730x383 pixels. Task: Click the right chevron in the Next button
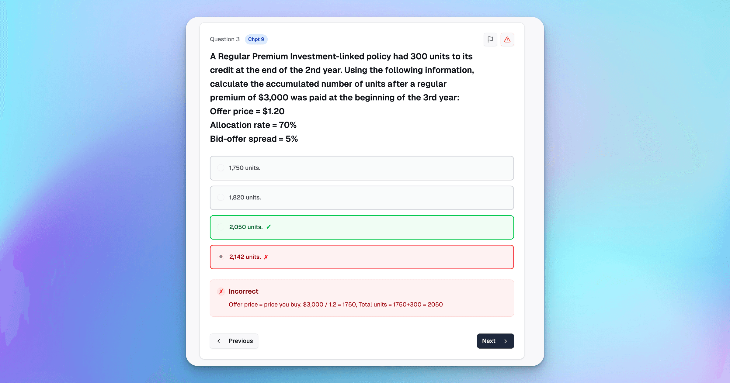tap(506, 341)
